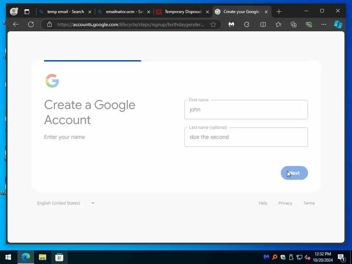View site information lock icon

click(x=49, y=24)
